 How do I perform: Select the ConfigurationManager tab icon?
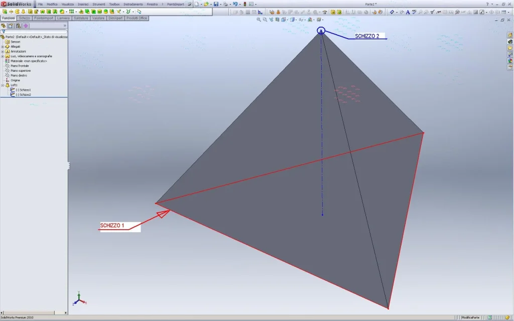(x=18, y=26)
